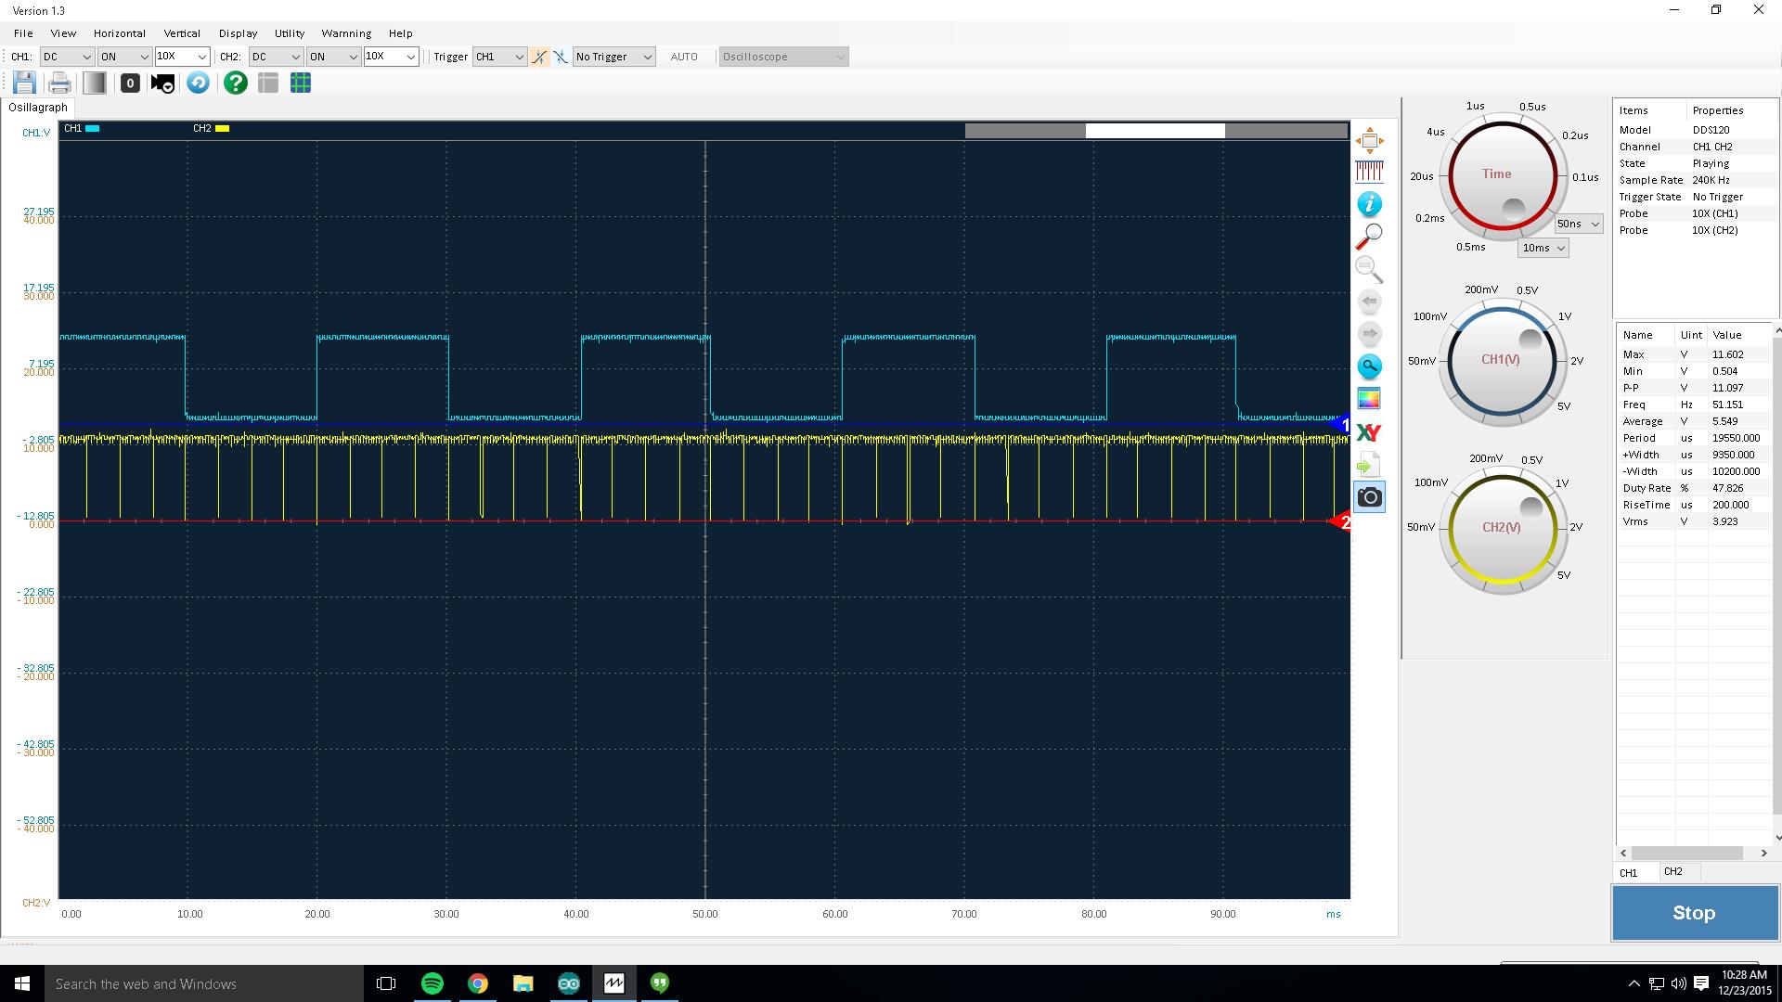Open the View menu
The width and height of the screenshot is (1782, 1002).
[63, 33]
